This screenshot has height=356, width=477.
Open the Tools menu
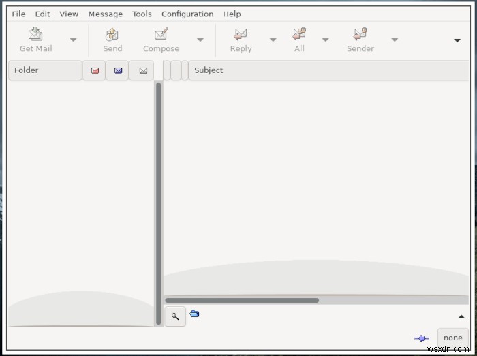click(x=142, y=14)
